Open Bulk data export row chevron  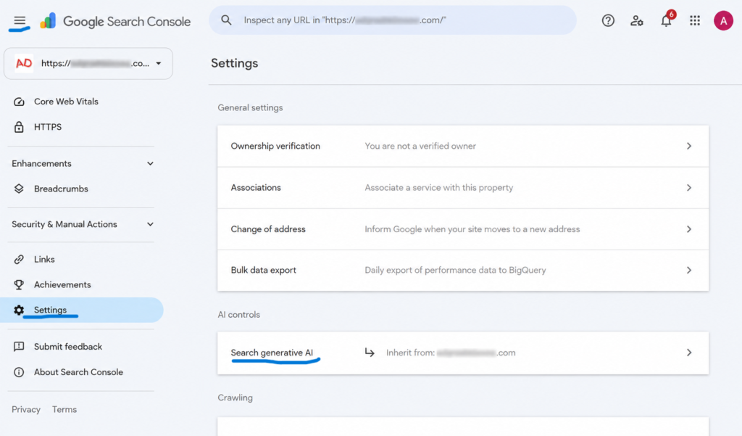(x=689, y=270)
